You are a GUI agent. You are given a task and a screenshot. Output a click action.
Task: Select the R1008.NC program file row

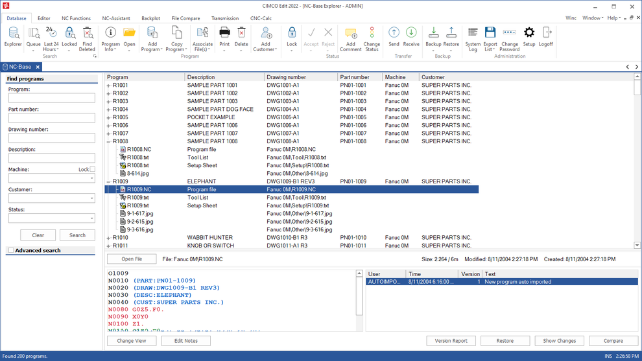tap(292, 150)
